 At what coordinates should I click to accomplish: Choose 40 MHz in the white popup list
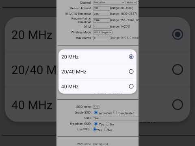coord(97,86)
